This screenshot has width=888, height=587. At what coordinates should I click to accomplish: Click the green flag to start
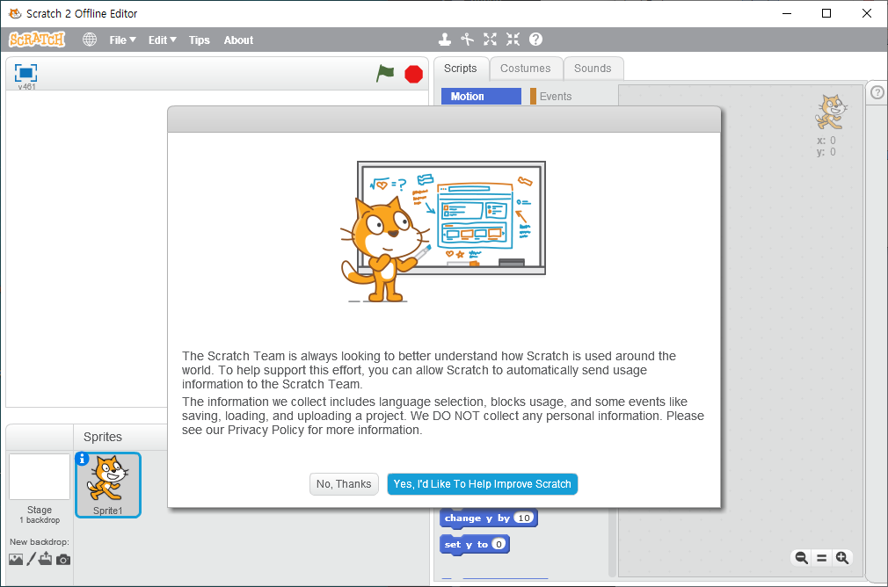pos(385,74)
